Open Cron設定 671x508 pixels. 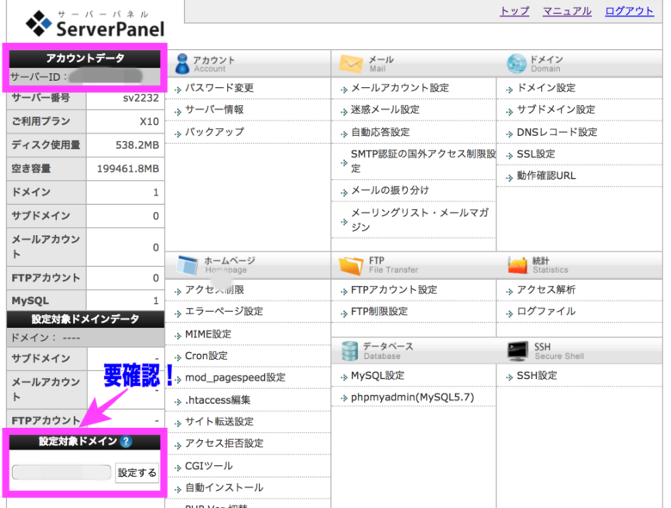[x=206, y=356]
